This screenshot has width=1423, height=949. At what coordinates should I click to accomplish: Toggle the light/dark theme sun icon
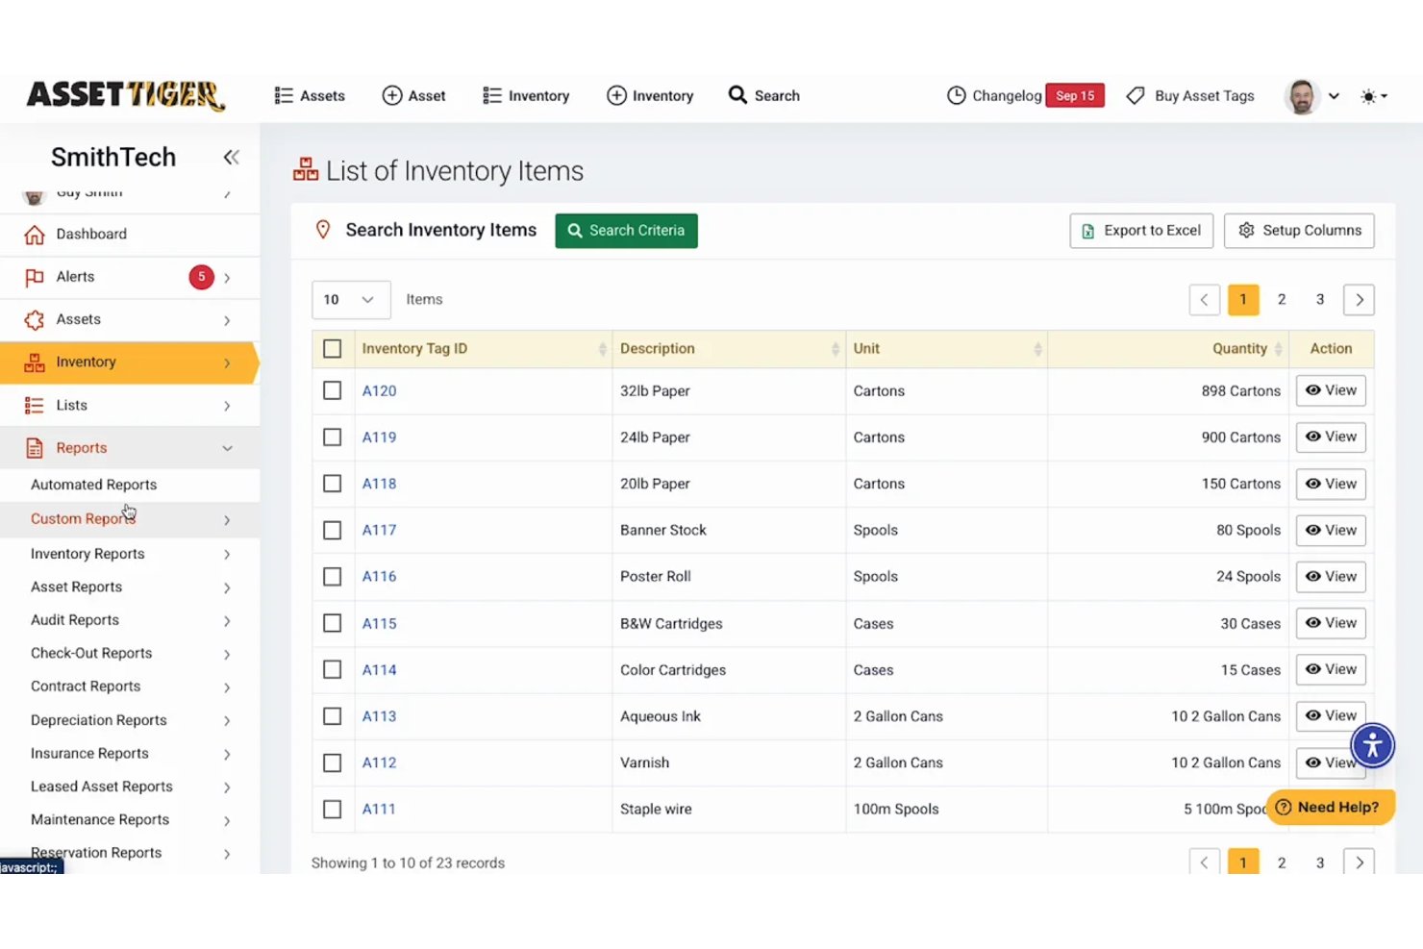click(1368, 96)
